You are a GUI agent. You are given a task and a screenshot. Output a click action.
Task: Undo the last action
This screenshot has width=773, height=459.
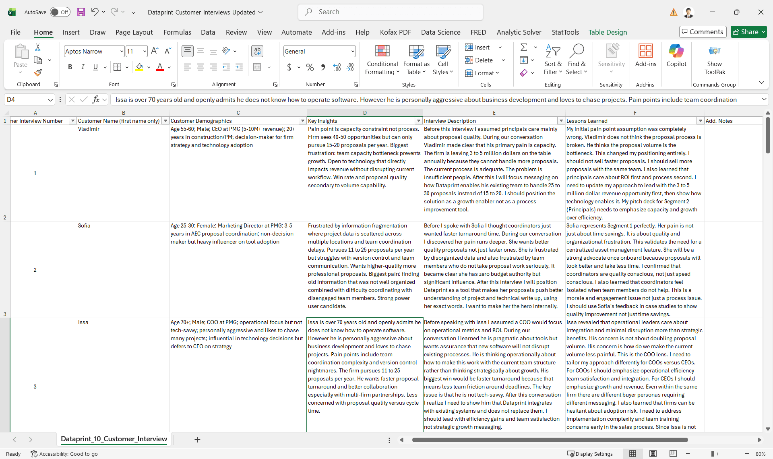pos(95,12)
